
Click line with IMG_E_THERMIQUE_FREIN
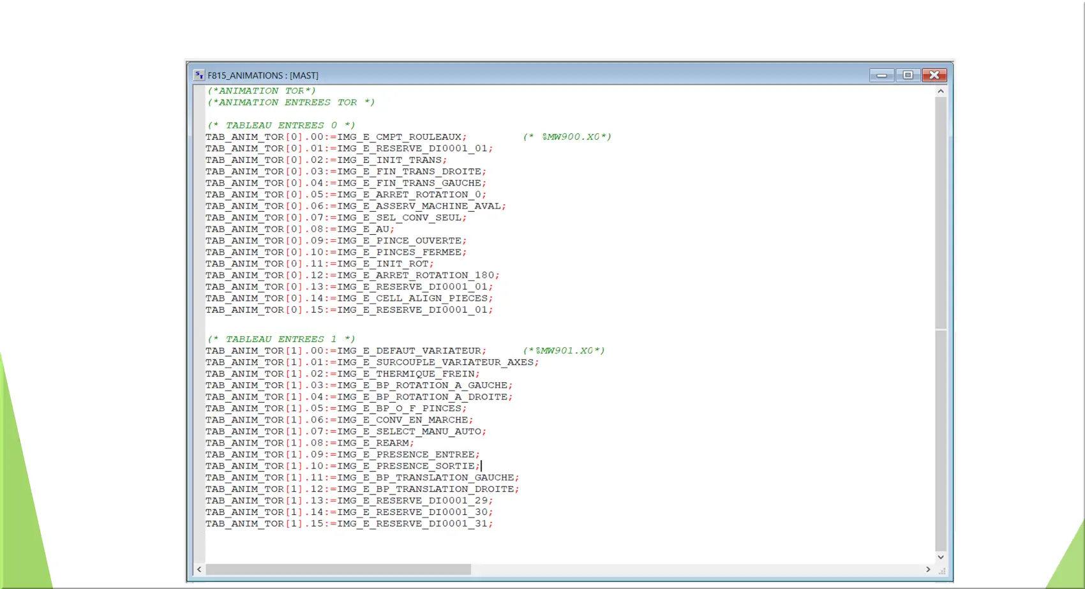343,374
